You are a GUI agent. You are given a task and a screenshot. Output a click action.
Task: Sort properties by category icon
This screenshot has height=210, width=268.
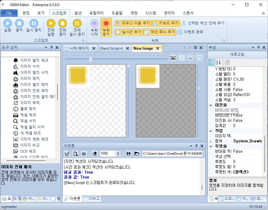click(x=211, y=62)
